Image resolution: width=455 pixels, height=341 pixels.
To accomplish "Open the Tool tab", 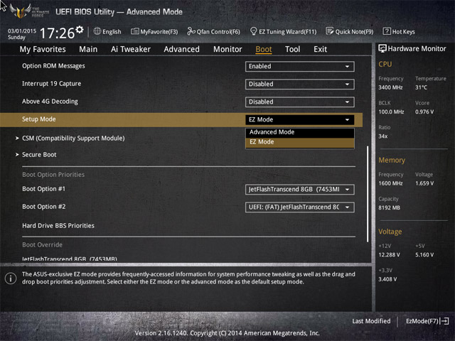I will (292, 49).
